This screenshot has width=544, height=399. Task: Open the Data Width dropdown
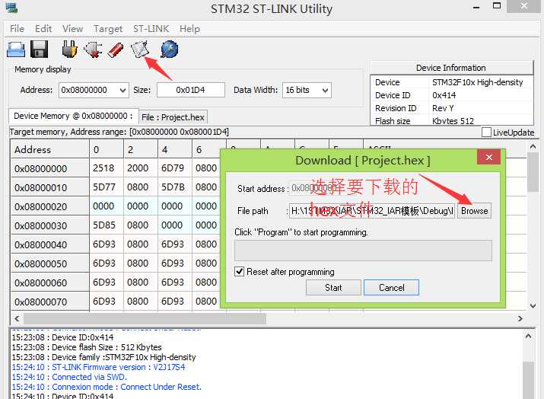(x=325, y=91)
